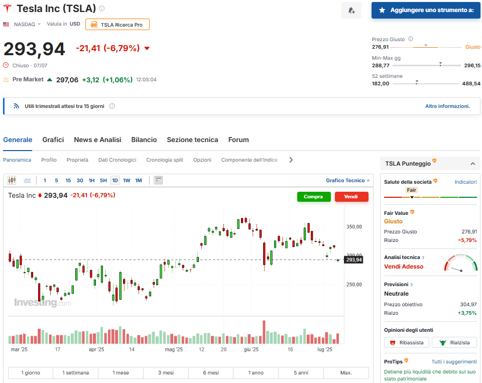Open the NASDAQ exchange dropdown
482x383 pixels.
click(27, 24)
